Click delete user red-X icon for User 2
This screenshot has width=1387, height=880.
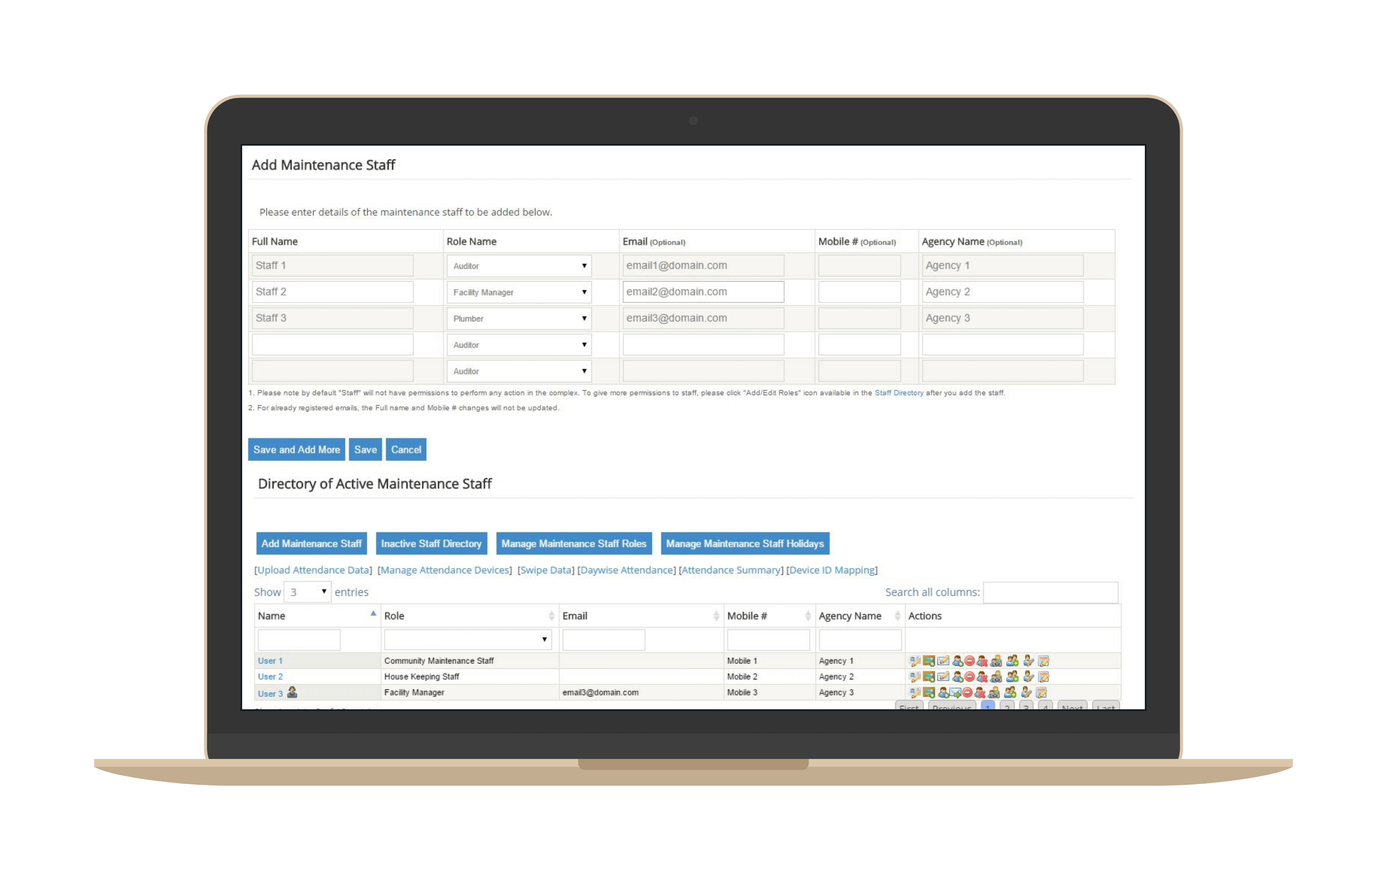click(983, 677)
